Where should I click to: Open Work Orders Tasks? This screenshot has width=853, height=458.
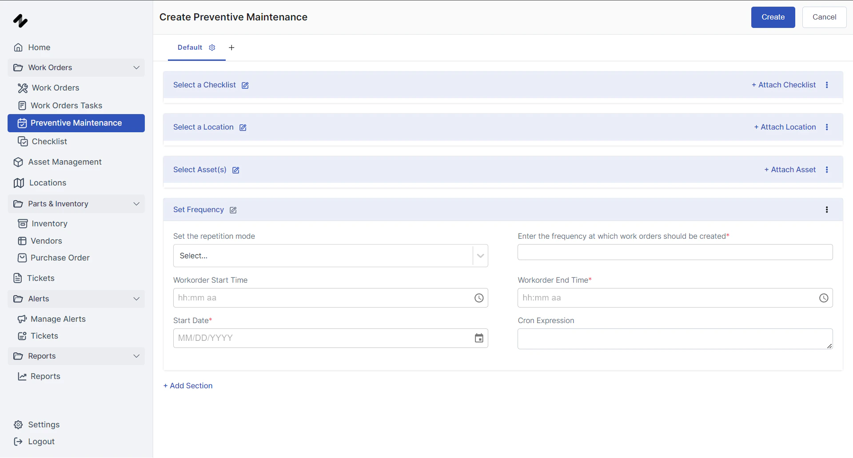76,106
